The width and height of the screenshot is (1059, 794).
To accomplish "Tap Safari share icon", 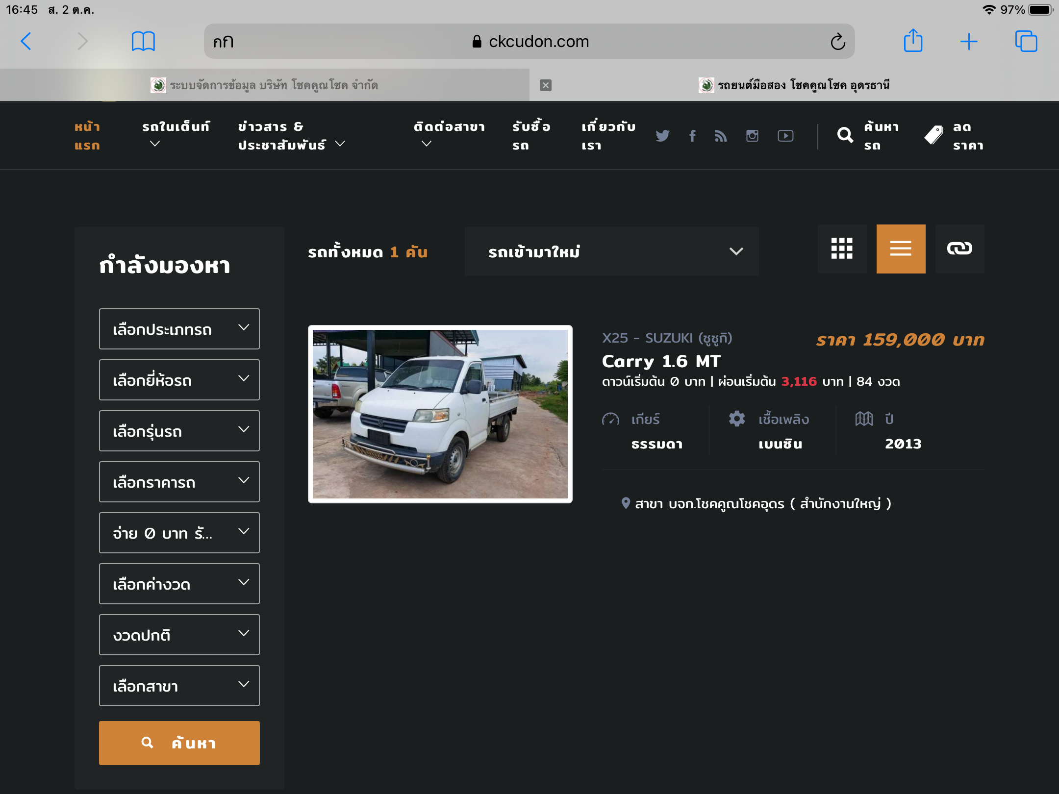I will click(x=913, y=41).
